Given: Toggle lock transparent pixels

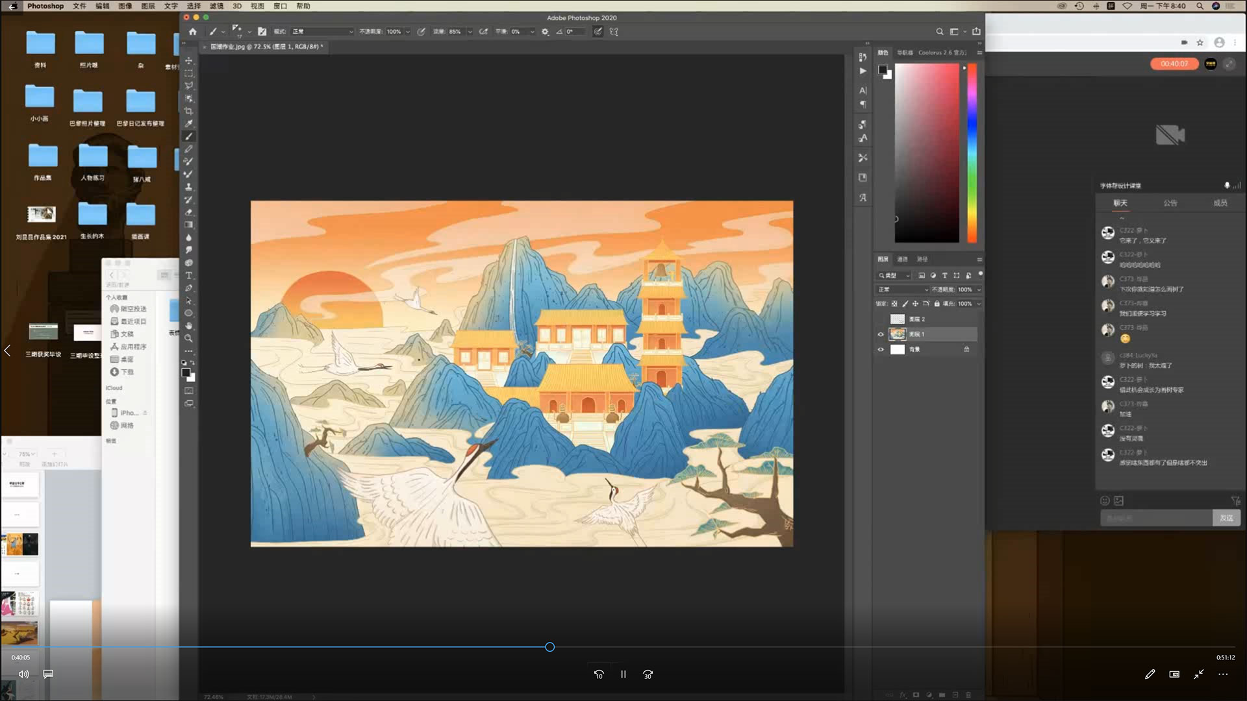Looking at the screenshot, I should point(894,304).
